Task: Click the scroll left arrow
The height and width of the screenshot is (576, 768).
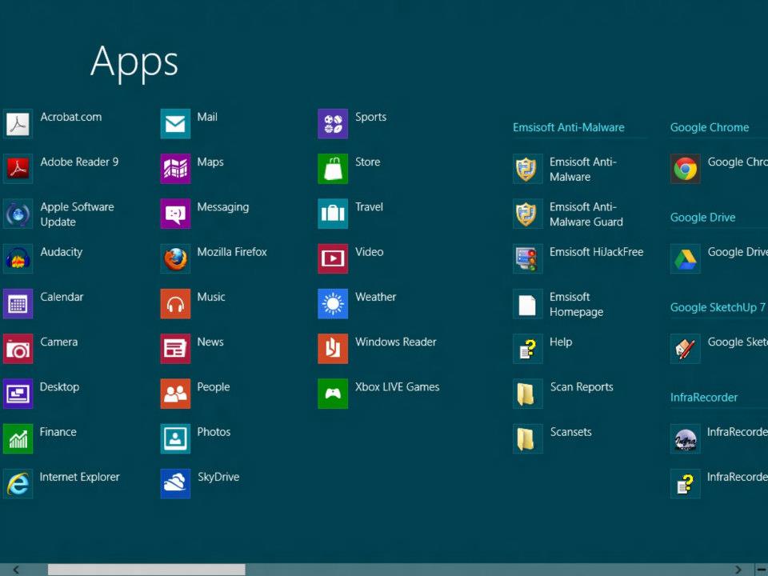Action: click(16, 570)
